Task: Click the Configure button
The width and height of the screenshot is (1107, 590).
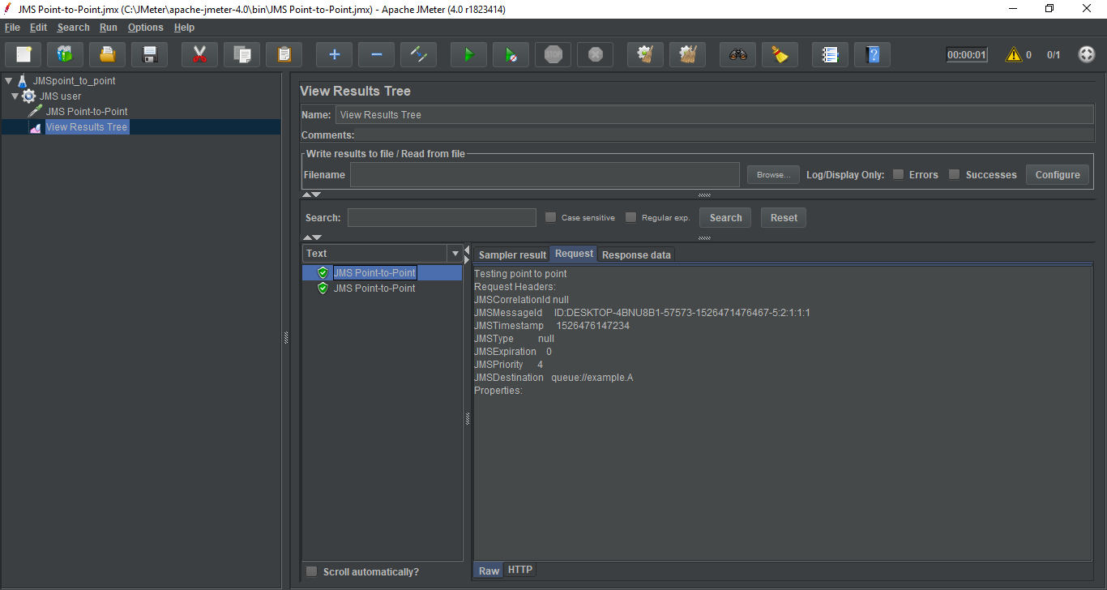Action: (1058, 174)
